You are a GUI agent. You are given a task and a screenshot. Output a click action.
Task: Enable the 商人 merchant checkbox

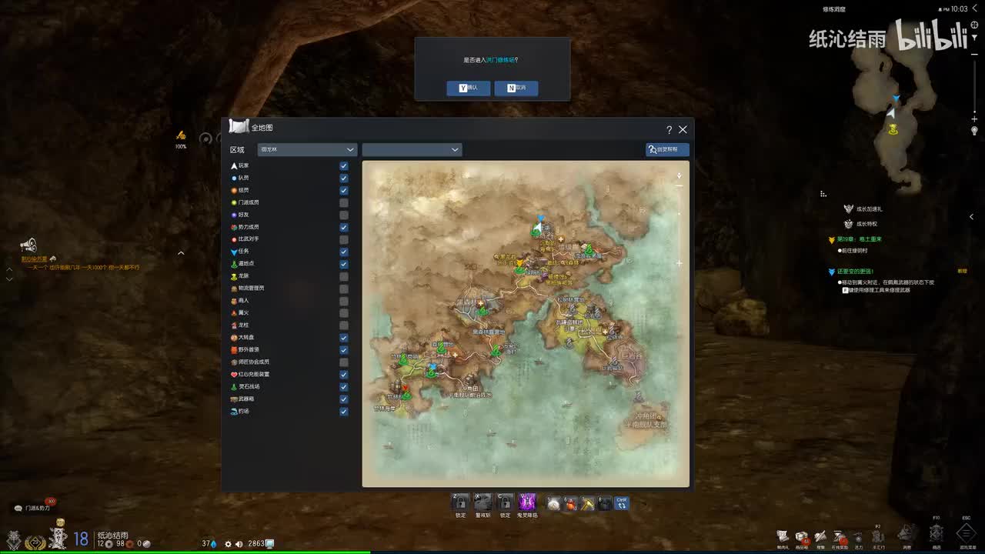(x=344, y=301)
